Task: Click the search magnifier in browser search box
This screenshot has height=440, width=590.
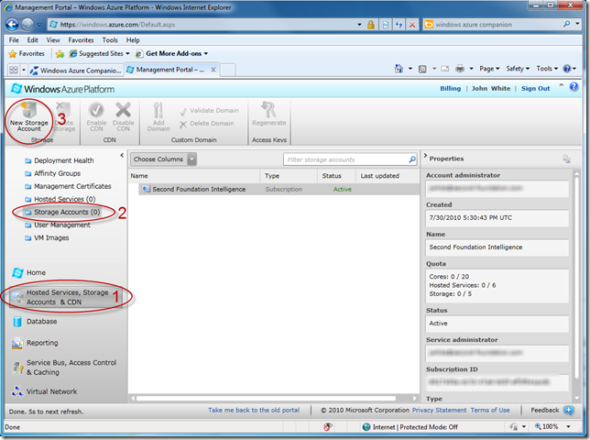Action: 566,25
